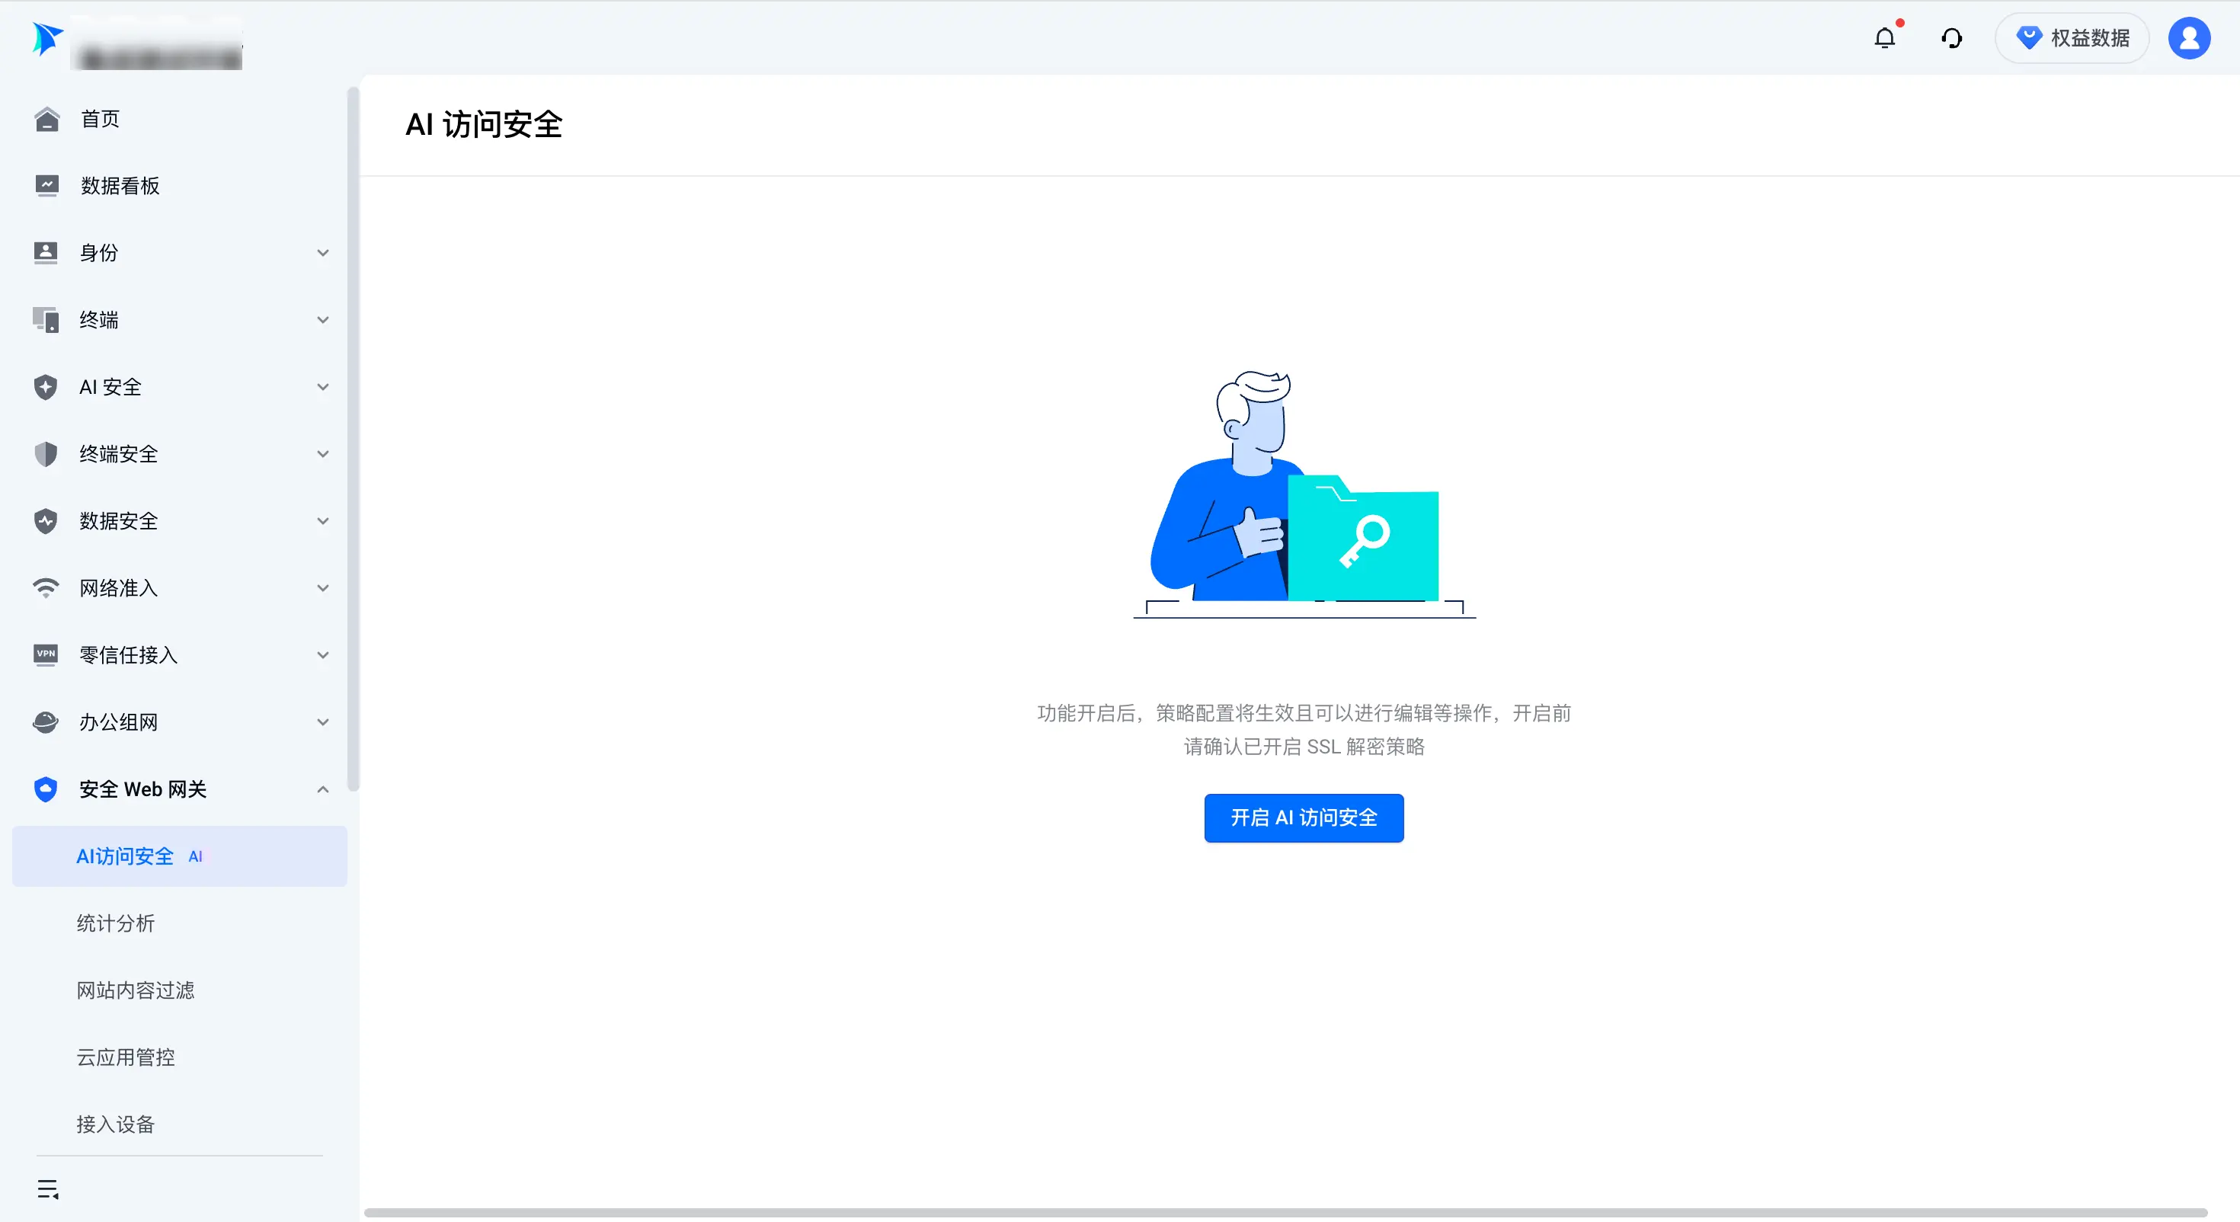2240x1222 pixels.
Task: Click the 终端 devices icon
Action: click(x=45, y=320)
